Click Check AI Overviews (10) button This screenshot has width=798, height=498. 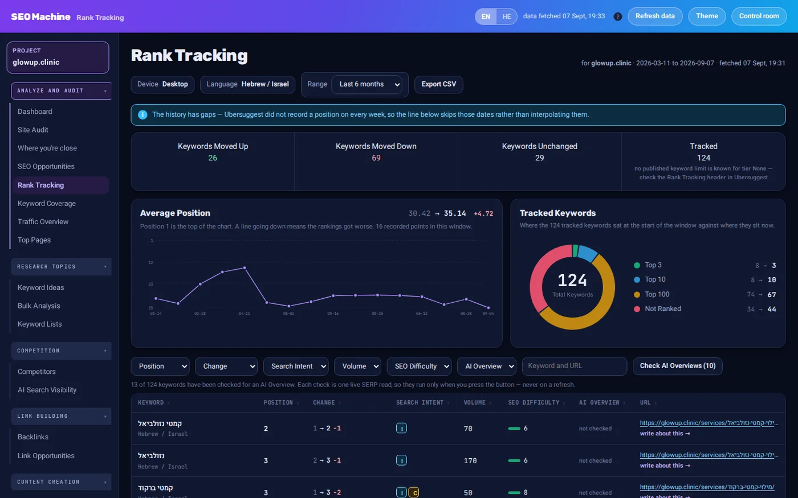pos(678,366)
